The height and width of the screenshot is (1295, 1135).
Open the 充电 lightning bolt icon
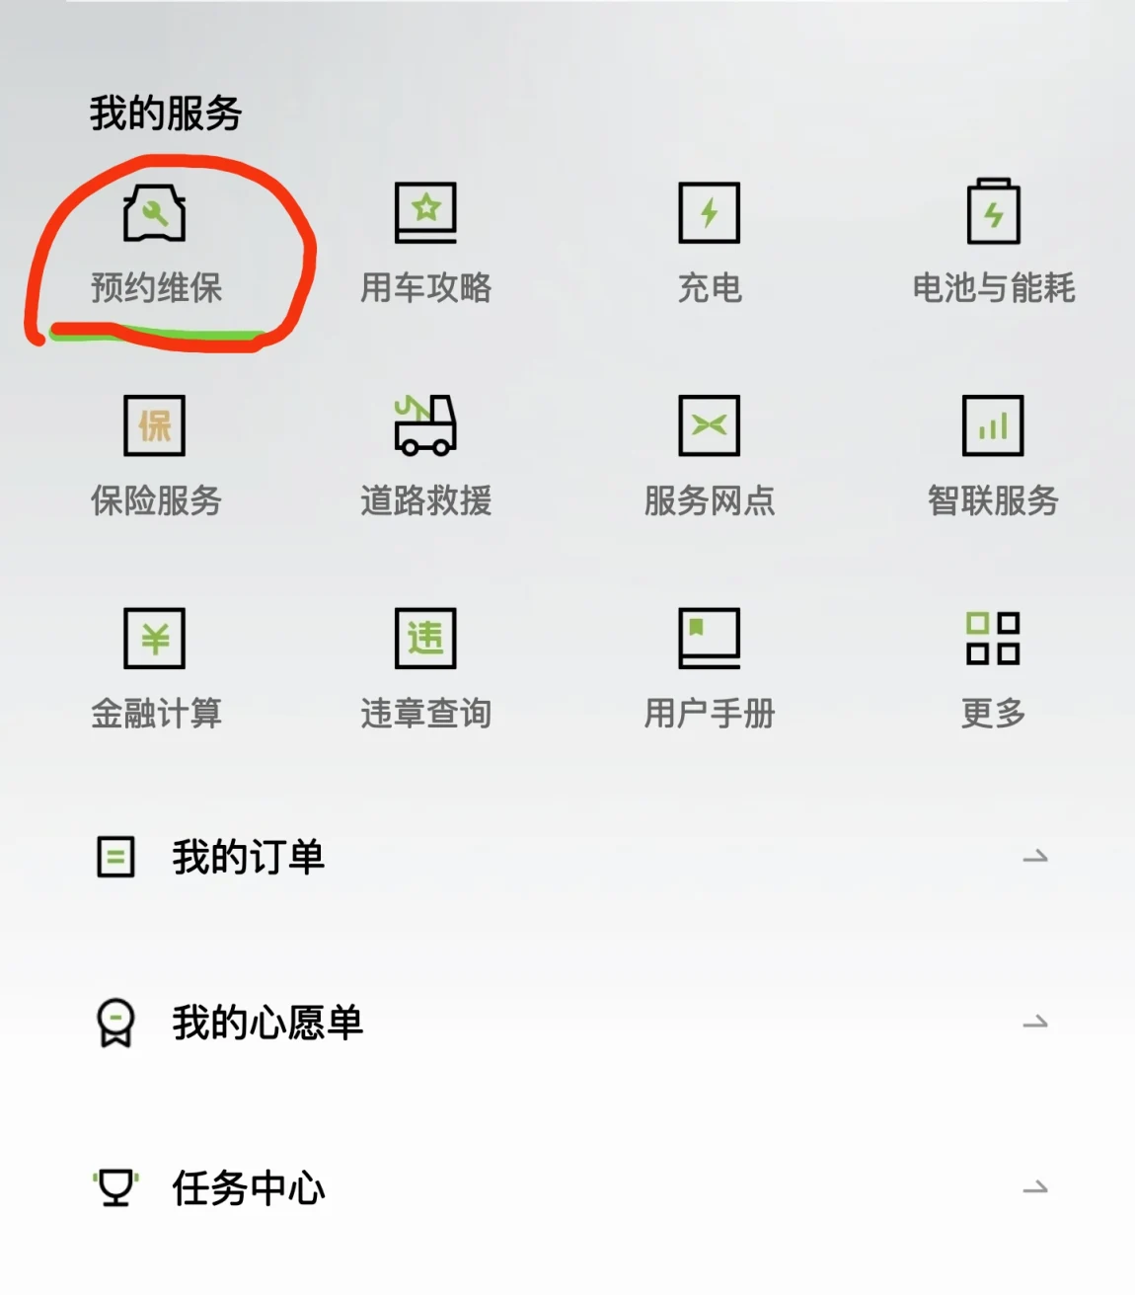click(709, 212)
